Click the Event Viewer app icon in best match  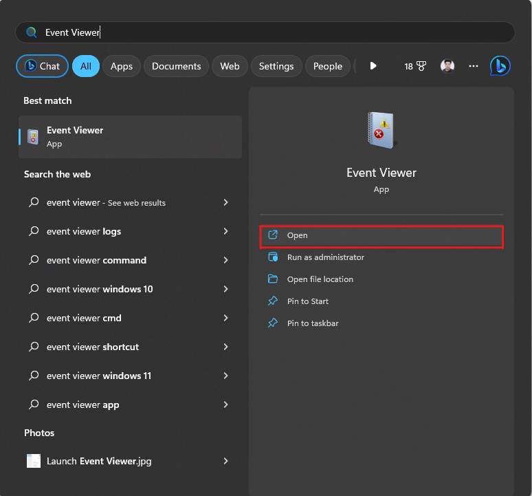[33, 137]
